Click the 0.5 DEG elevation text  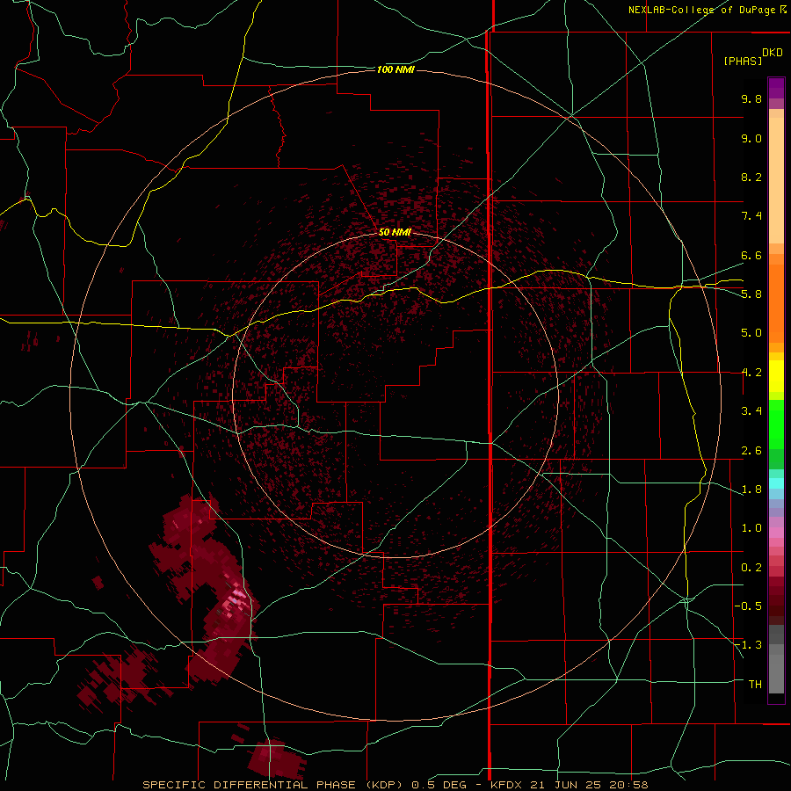click(x=439, y=785)
